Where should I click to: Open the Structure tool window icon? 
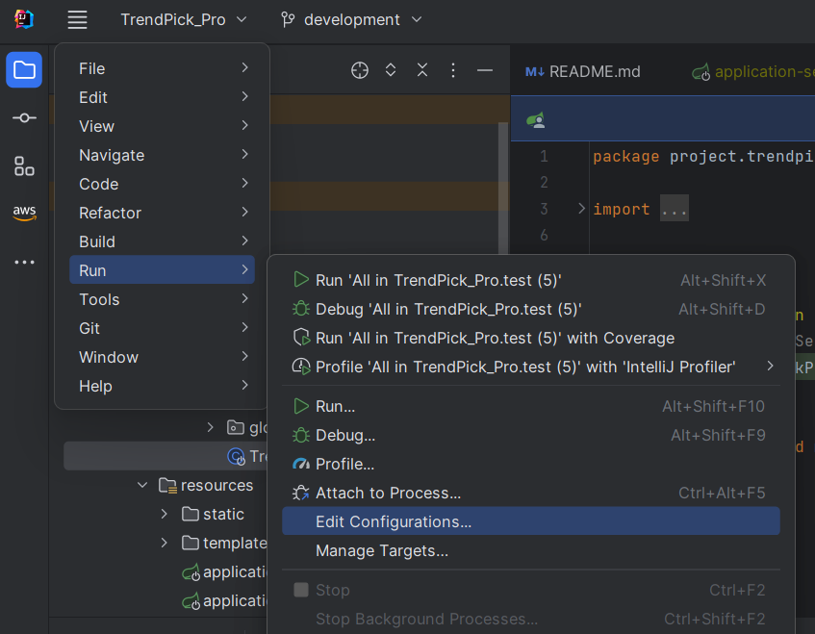click(24, 166)
